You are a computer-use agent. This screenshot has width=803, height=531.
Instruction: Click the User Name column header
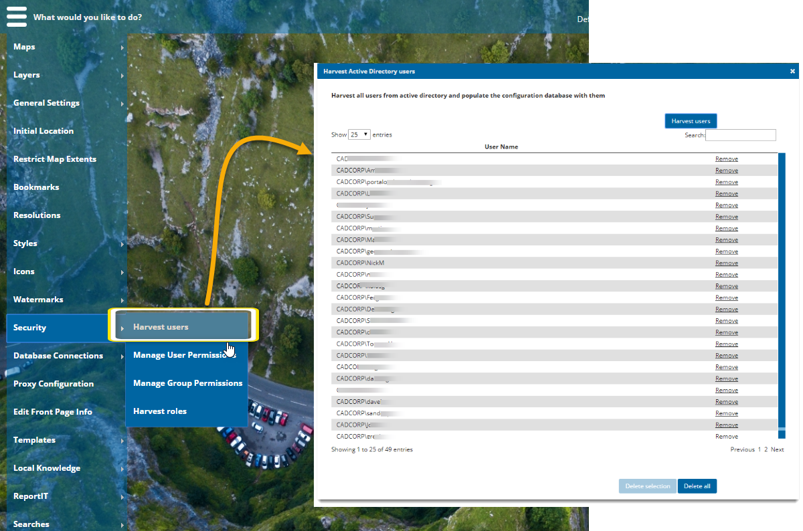501,146
